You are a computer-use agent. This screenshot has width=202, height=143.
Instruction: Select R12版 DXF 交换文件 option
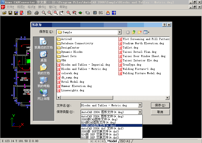tap(112, 137)
